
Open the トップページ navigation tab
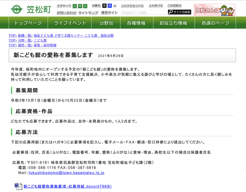pos(28,23)
